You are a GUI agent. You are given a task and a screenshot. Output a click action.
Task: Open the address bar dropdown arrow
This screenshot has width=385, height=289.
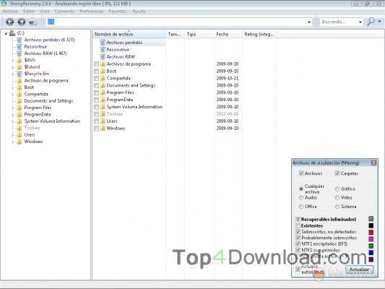click(x=309, y=22)
